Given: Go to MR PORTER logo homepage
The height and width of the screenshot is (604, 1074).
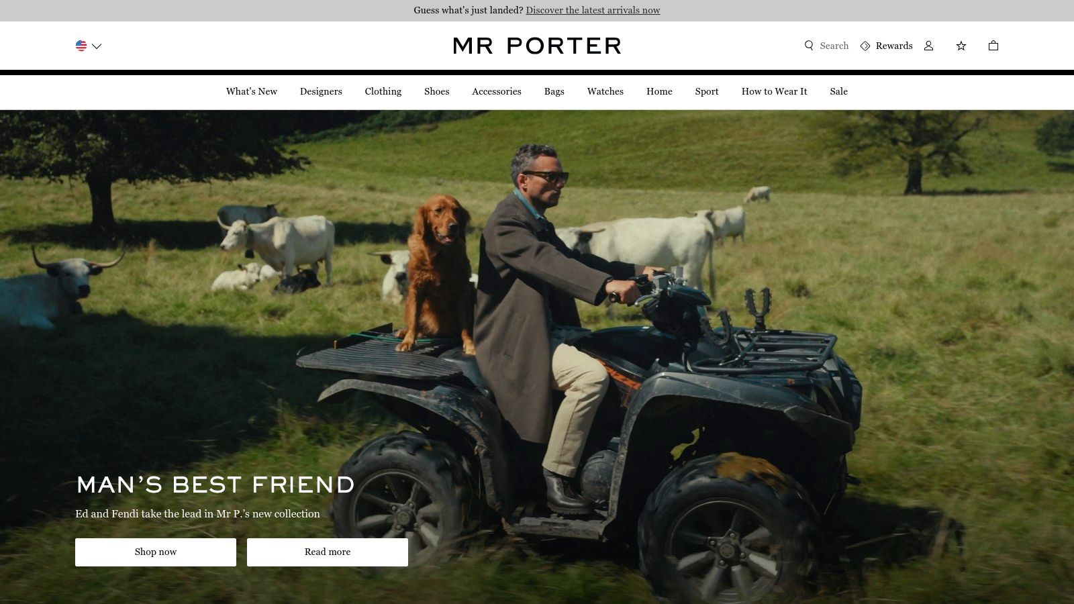Looking at the screenshot, I should point(537,46).
